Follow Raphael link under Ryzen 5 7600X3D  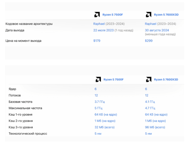click(x=150, y=24)
